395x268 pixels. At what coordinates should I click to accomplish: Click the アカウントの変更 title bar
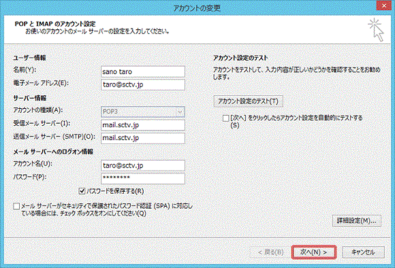tap(197, 7)
